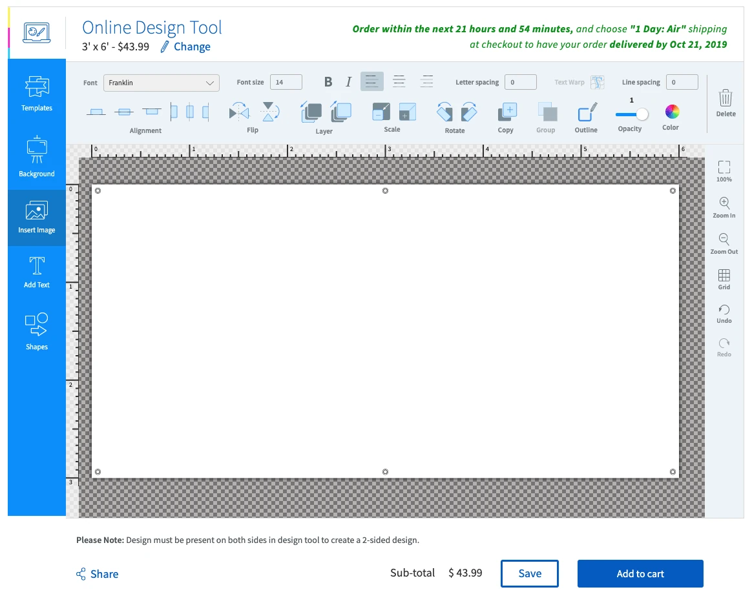
Task: Click the design tool logo icon
Action: [37, 32]
